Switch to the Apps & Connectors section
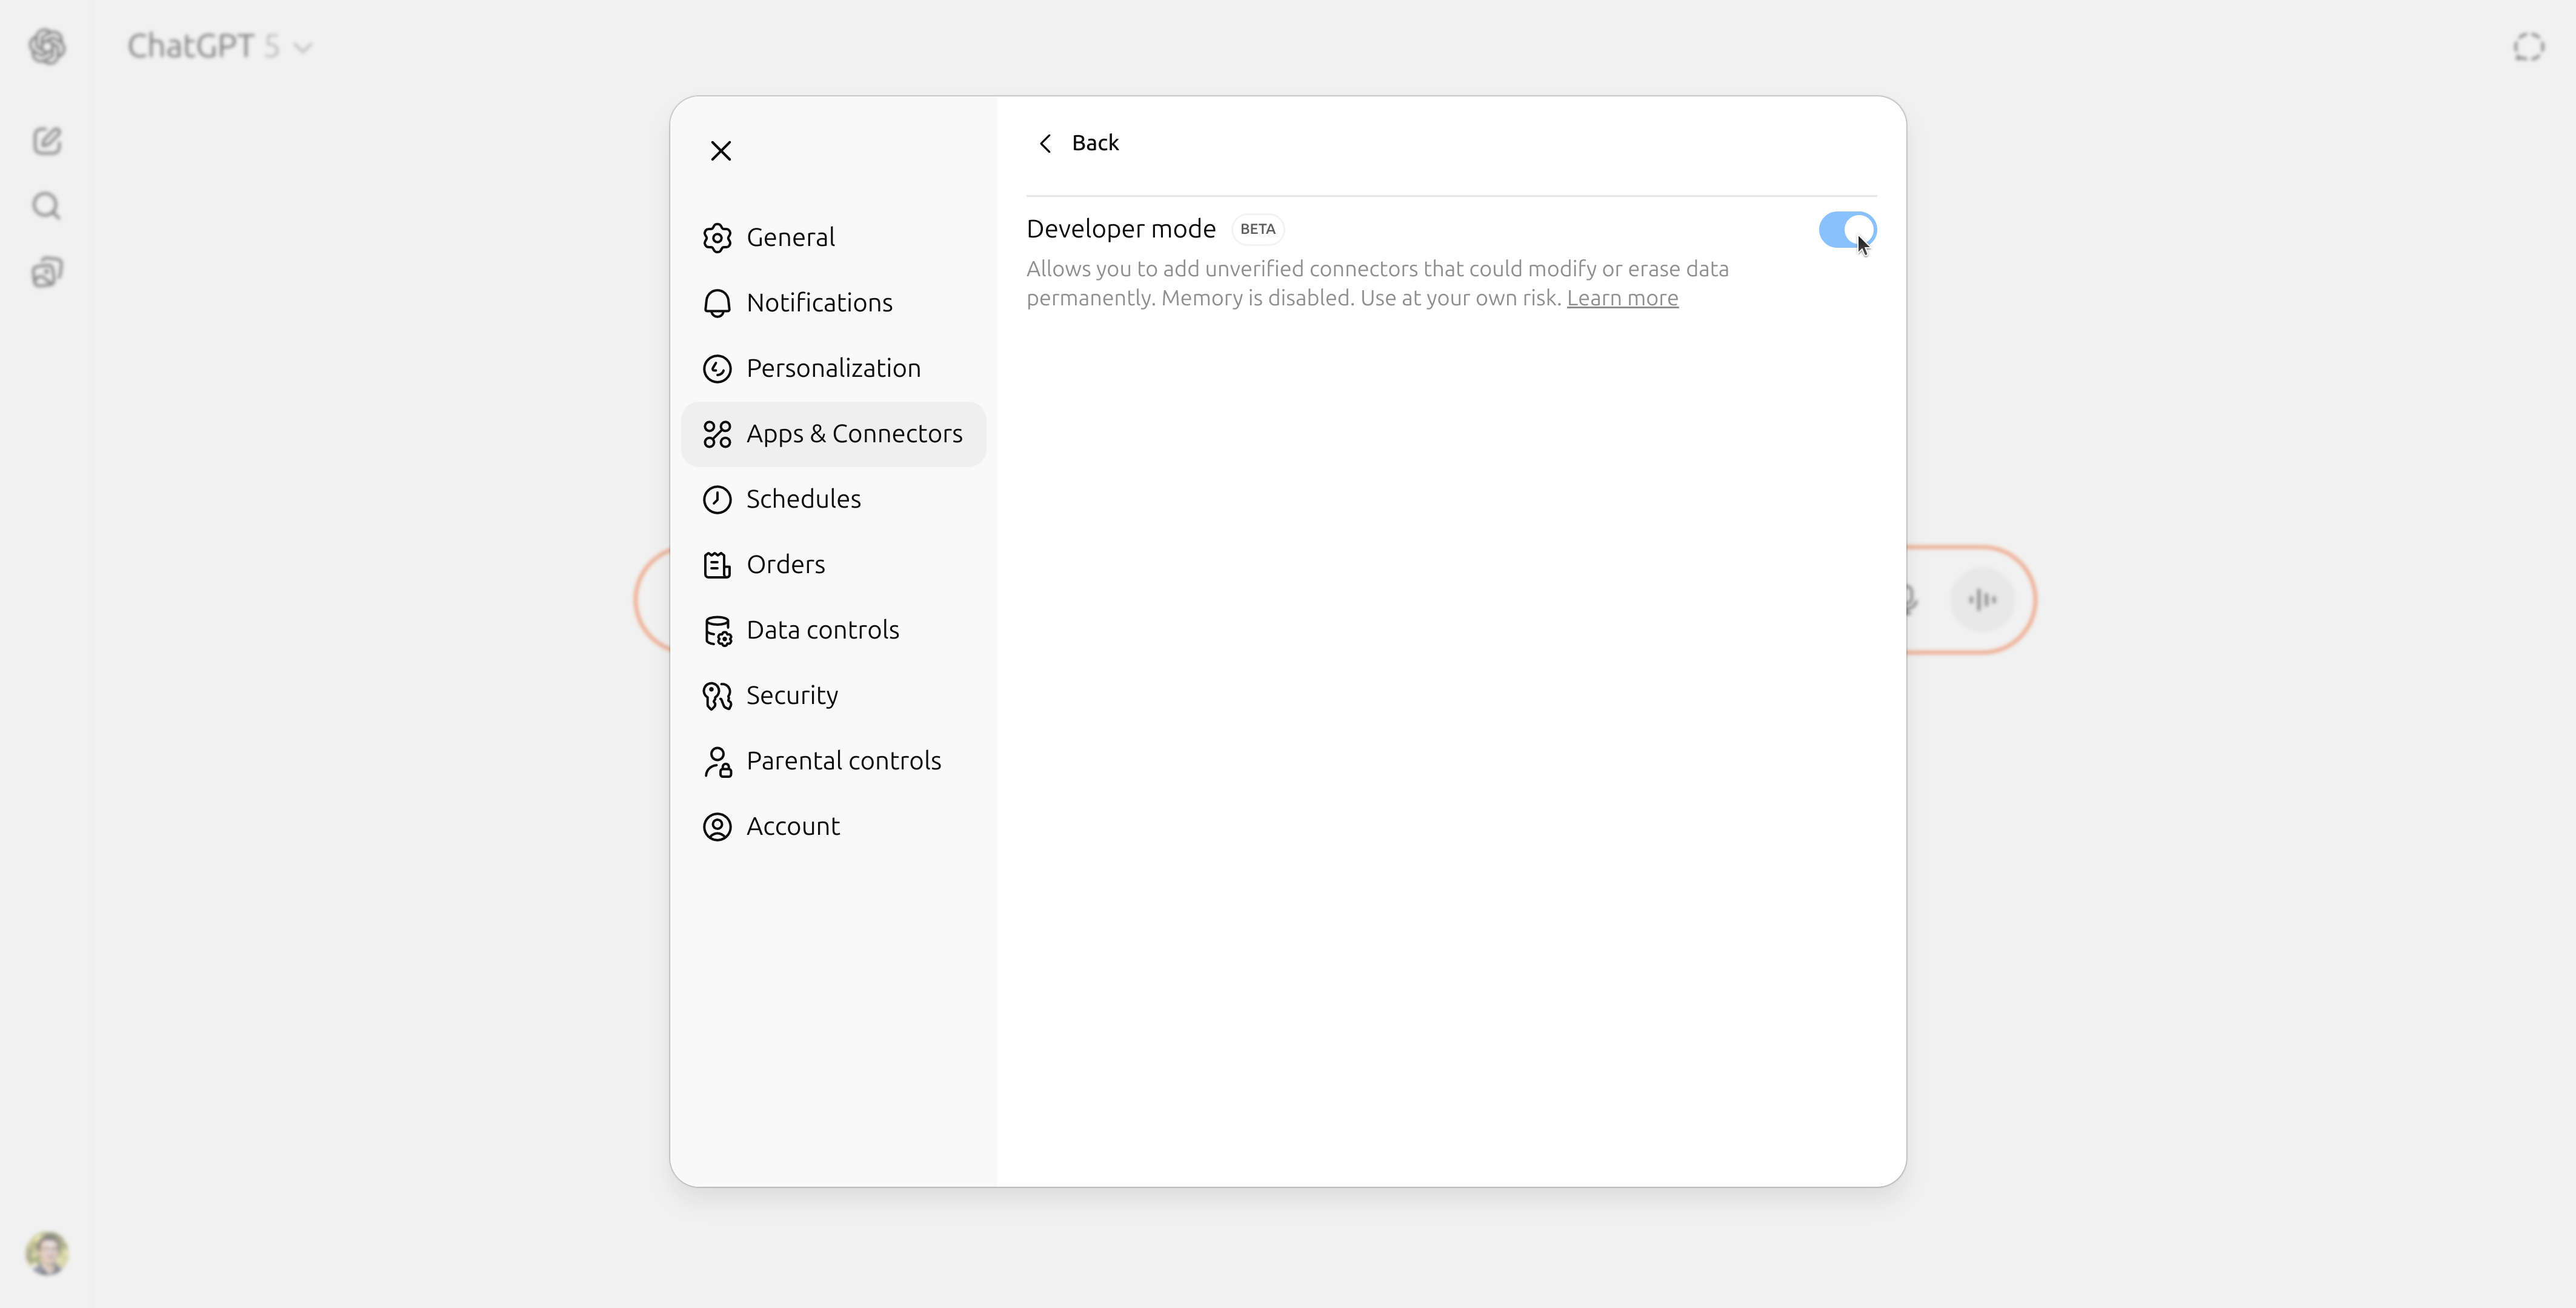This screenshot has width=2576, height=1308. point(833,434)
